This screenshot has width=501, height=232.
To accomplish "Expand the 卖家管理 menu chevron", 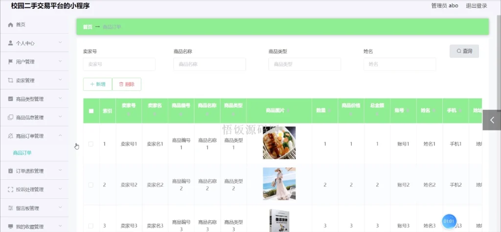I will (x=60, y=80).
